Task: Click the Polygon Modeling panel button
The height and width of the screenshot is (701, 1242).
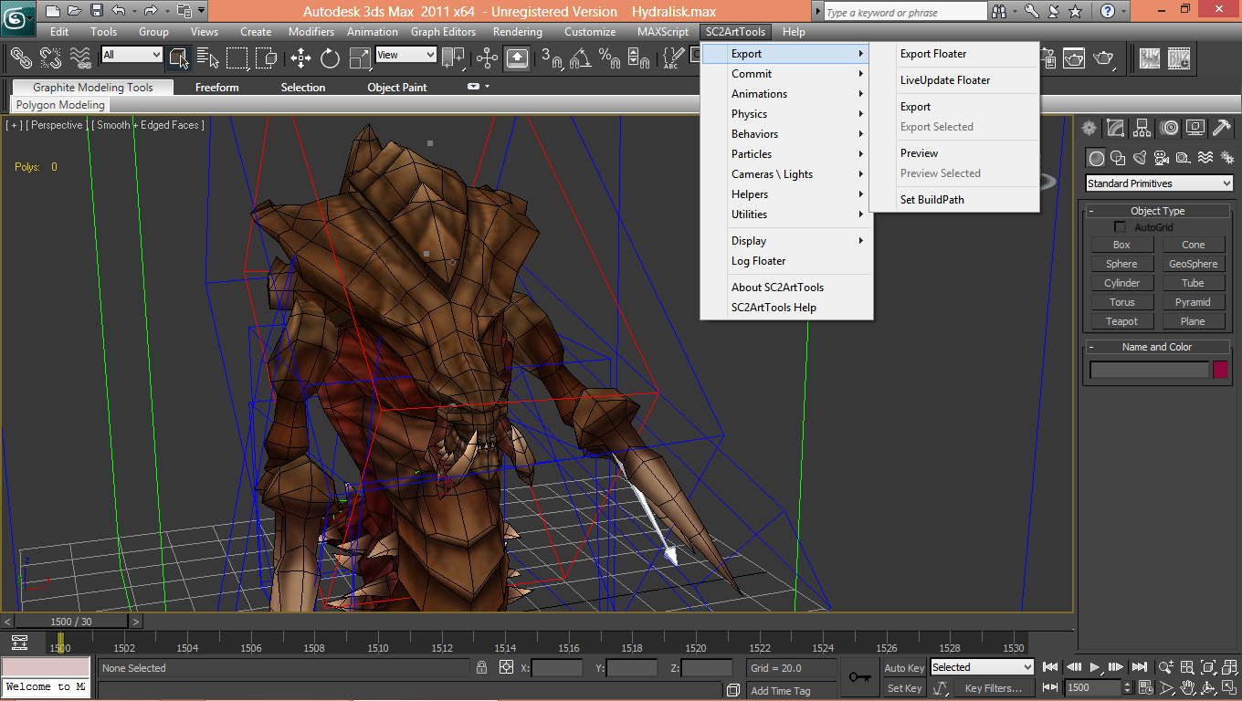Action: tap(61, 105)
